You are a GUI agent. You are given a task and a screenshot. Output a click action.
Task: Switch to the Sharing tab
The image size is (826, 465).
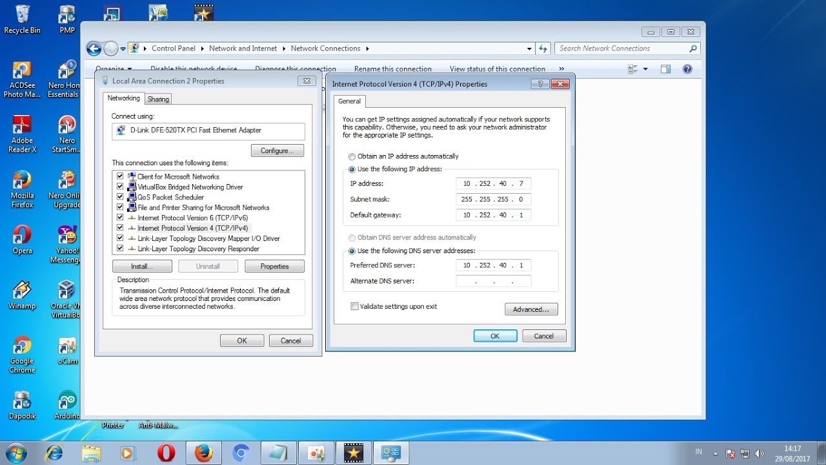tap(158, 99)
